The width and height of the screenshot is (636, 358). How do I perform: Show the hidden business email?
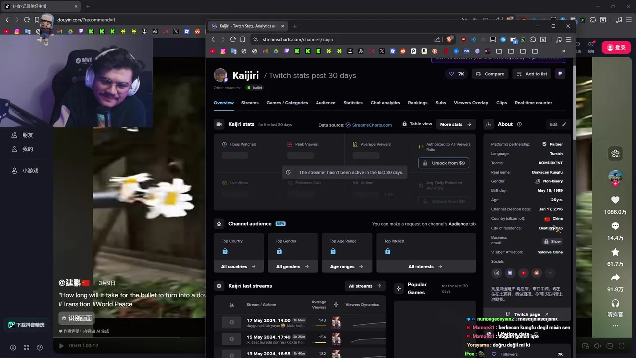click(552, 241)
